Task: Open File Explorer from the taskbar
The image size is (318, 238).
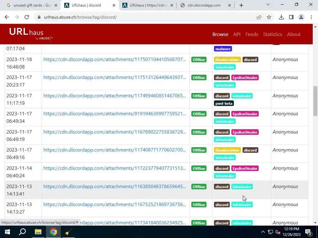Action: coord(38,232)
